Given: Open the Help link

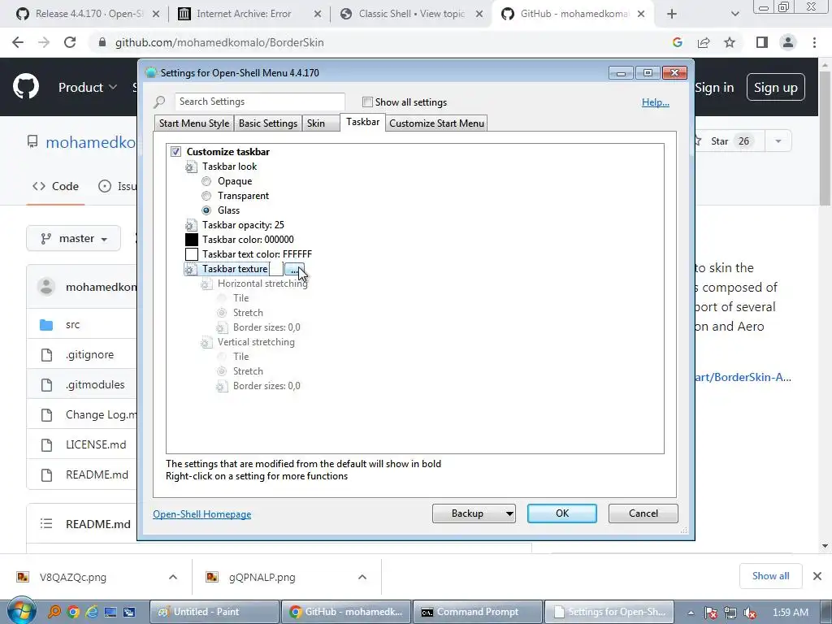Looking at the screenshot, I should click(656, 102).
